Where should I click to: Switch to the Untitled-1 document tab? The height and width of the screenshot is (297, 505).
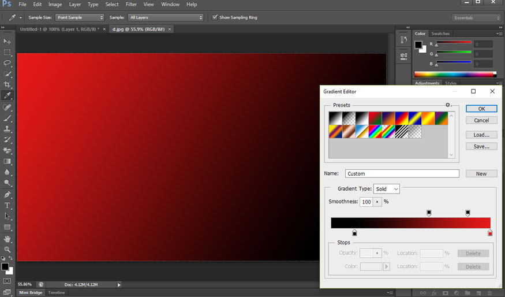pyautogui.click(x=59, y=29)
